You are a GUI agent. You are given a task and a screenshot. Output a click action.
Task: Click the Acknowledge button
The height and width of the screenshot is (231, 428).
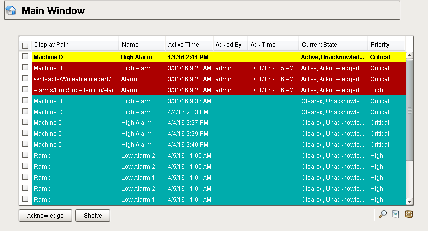pos(45,215)
